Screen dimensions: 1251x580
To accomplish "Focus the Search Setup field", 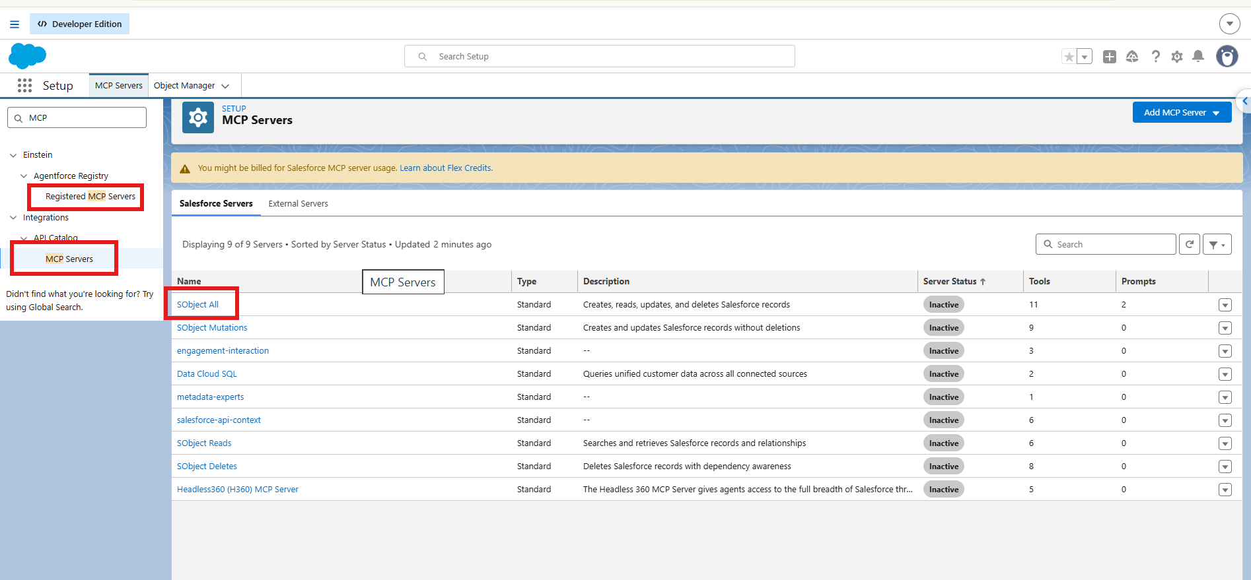I will tap(600, 56).
